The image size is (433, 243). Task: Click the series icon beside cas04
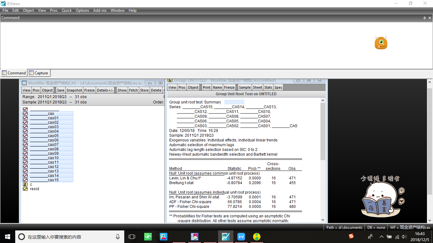tap(25, 131)
